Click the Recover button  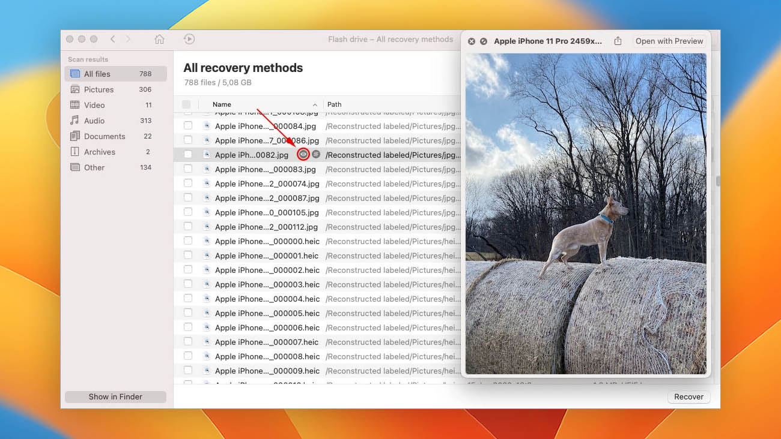pyautogui.click(x=688, y=396)
